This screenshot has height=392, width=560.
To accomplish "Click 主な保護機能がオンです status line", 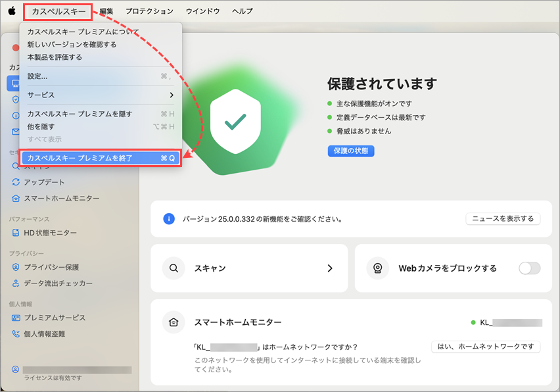I will pos(374,104).
